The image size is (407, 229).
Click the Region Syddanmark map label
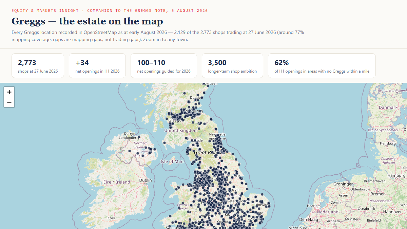click(x=383, y=130)
